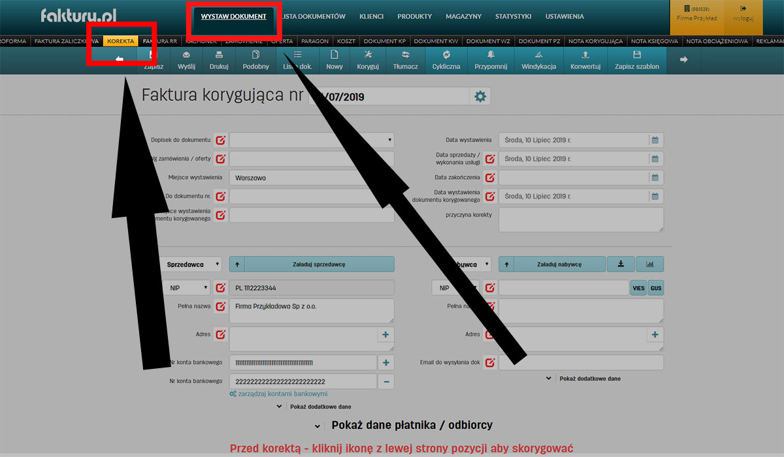784x457 pixels.
Task: Switch to the KOREKTA tab
Action: pyautogui.click(x=120, y=40)
